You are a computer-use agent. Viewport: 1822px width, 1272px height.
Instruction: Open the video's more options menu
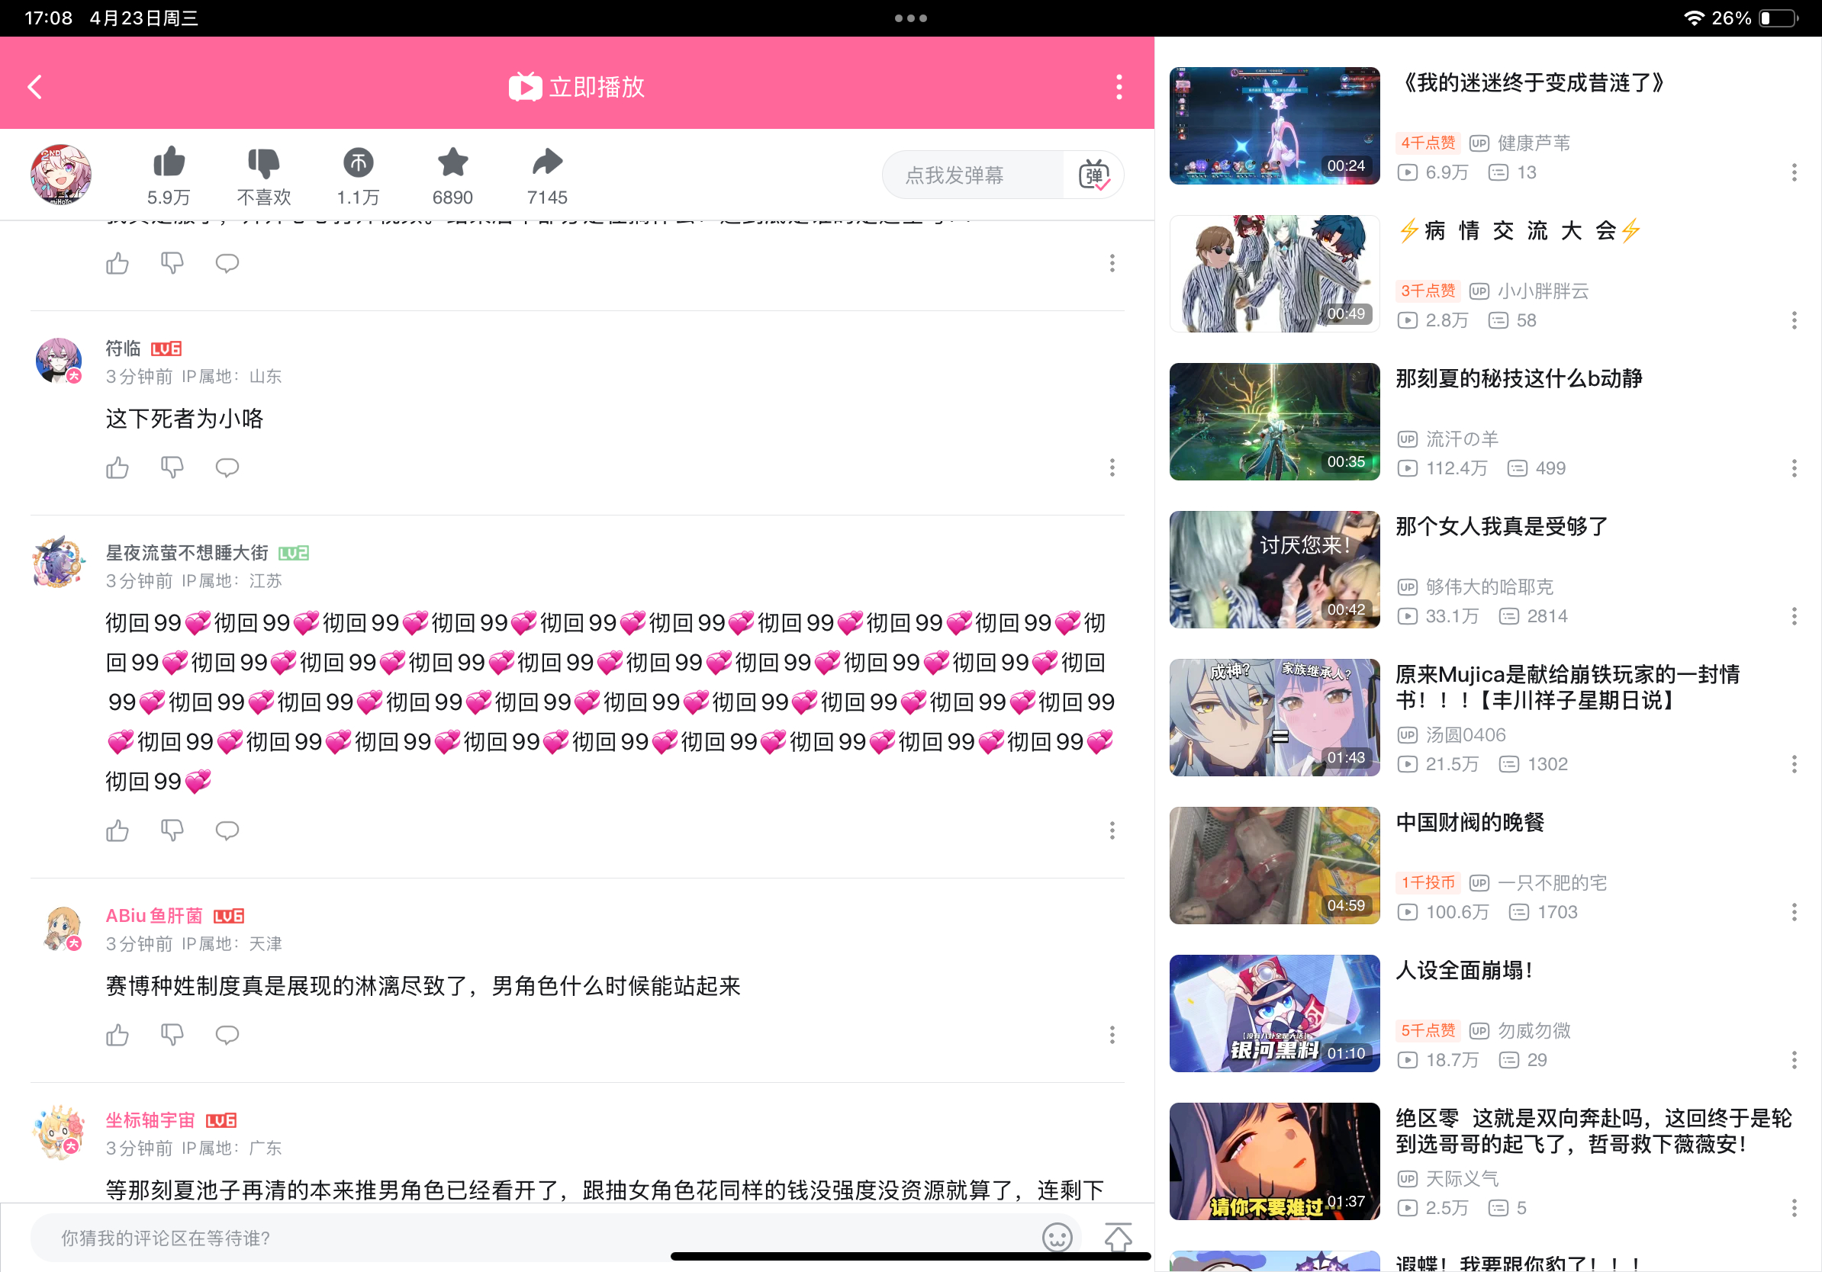pos(1119,86)
